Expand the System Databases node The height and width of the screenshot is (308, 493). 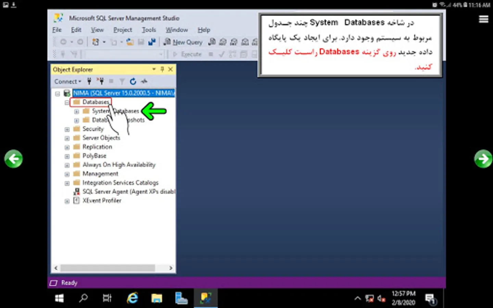point(77,111)
